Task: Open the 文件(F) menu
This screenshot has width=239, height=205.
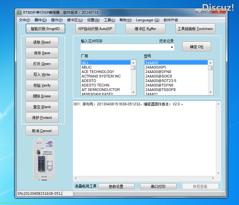Action: [x=24, y=20]
